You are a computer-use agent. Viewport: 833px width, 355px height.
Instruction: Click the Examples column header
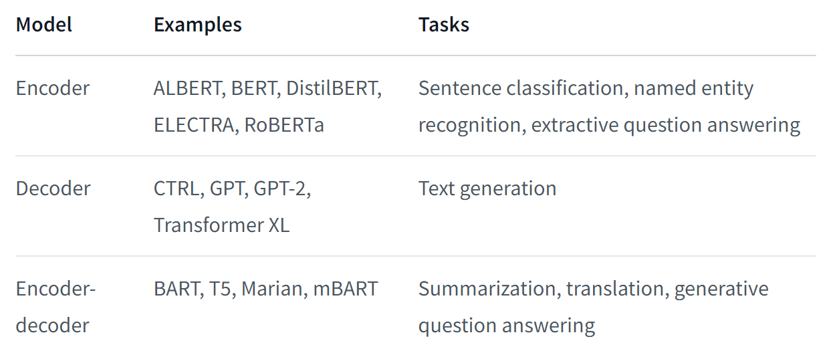click(x=198, y=25)
